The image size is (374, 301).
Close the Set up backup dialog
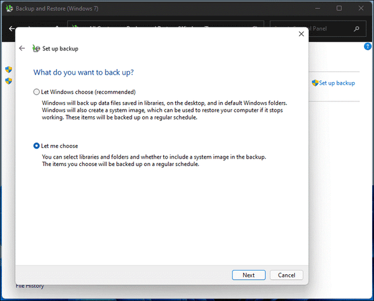click(301, 34)
